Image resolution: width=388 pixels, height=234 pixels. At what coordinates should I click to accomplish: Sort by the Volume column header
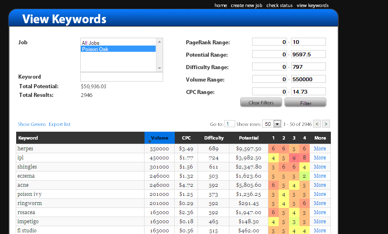coord(159,138)
